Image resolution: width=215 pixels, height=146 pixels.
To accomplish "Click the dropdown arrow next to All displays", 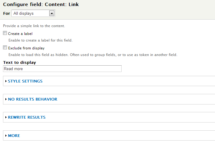I will [x=52, y=13].
